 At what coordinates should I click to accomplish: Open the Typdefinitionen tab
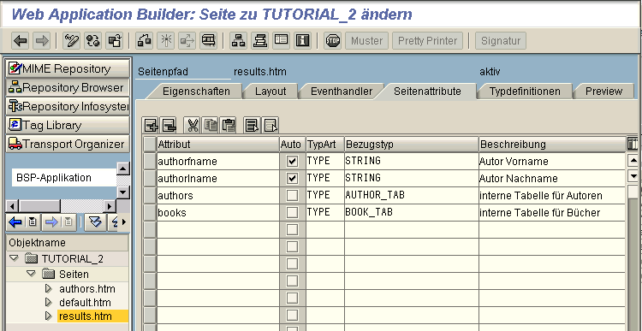(x=525, y=91)
